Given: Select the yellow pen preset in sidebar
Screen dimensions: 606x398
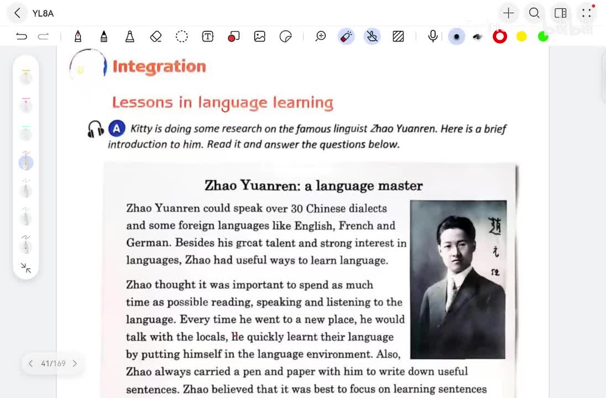Looking at the screenshot, I should (x=26, y=77).
